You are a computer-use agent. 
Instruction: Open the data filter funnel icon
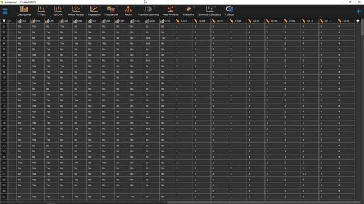click(x=4, y=21)
